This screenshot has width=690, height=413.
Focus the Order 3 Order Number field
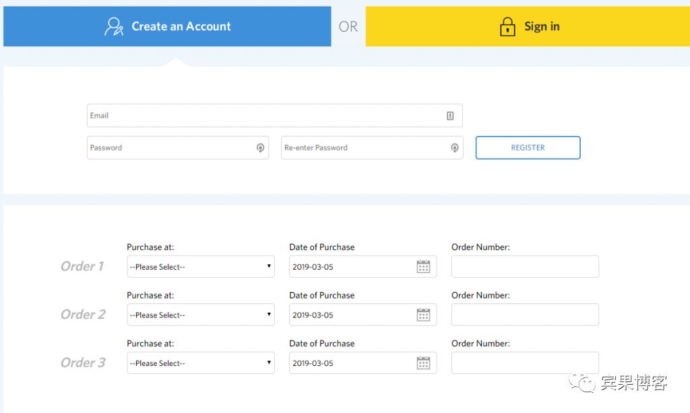[x=525, y=363]
